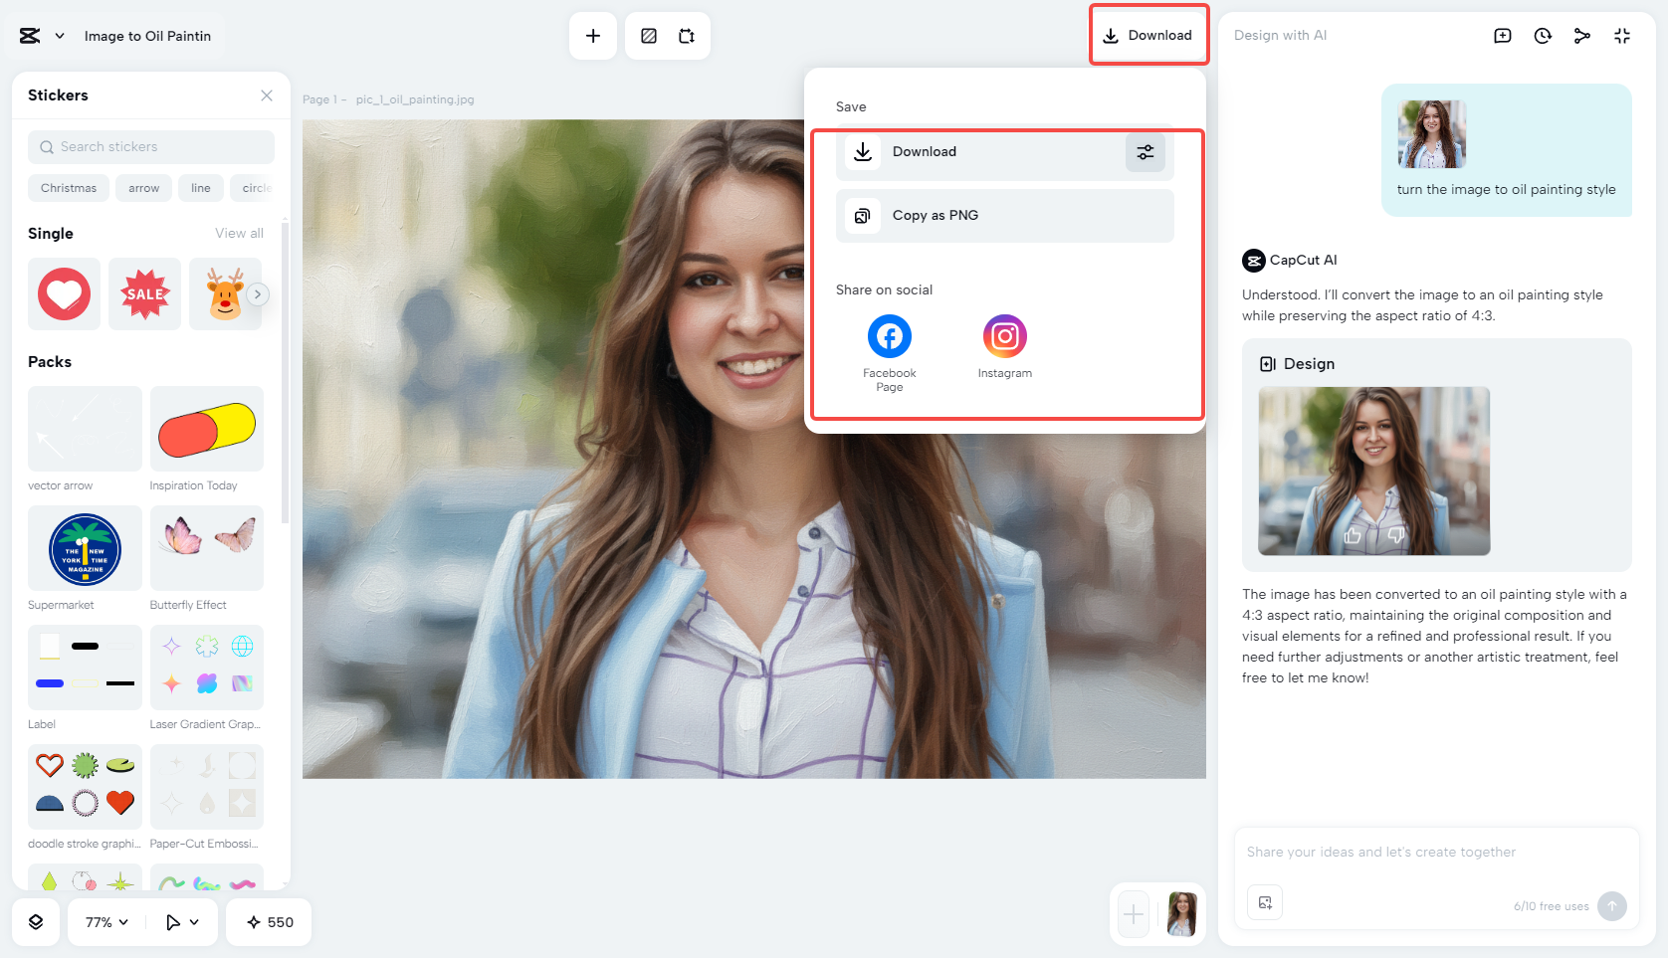Thumbs up the generated design
1668x958 pixels.
pyautogui.click(x=1353, y=536)
